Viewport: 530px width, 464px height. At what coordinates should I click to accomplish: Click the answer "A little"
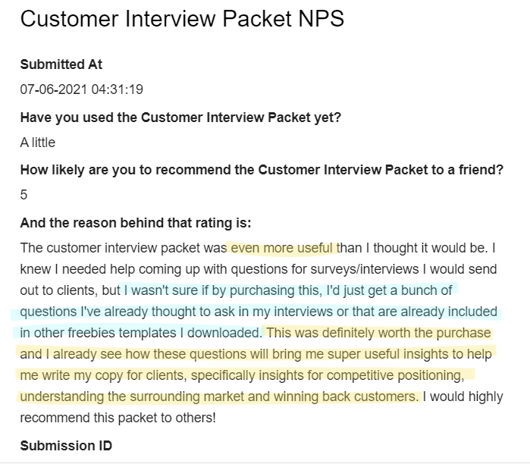38,142
